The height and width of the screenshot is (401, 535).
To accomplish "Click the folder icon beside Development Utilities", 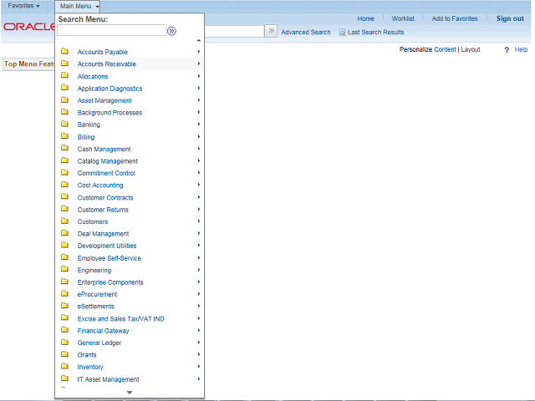I will (x=64, y=245).
